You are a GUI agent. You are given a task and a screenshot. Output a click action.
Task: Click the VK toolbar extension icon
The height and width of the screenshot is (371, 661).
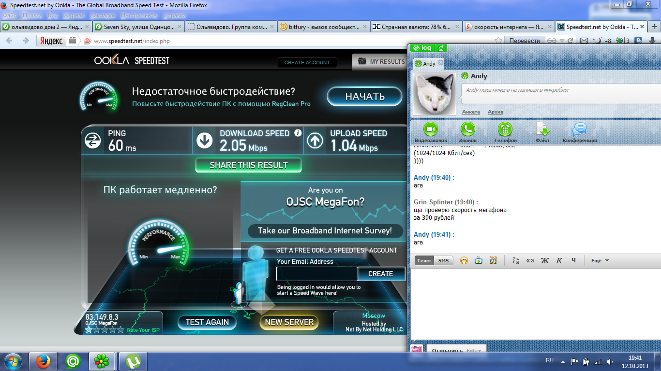(639, 41)
